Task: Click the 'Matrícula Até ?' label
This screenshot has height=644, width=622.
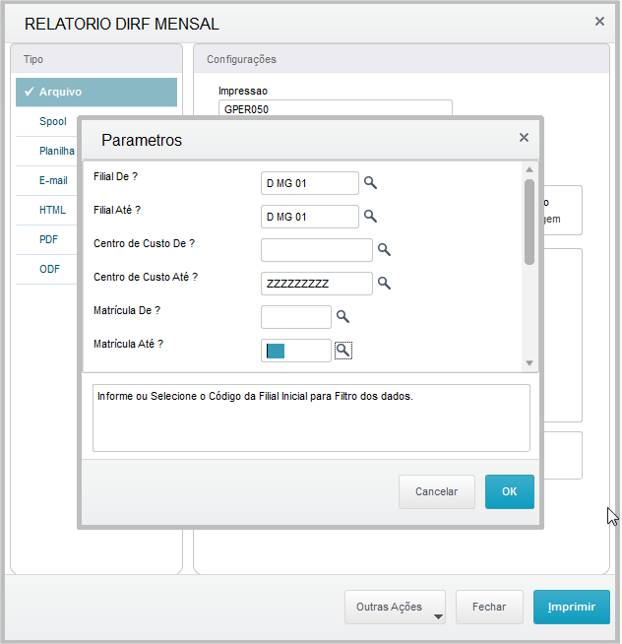Action: pos(128,345)
